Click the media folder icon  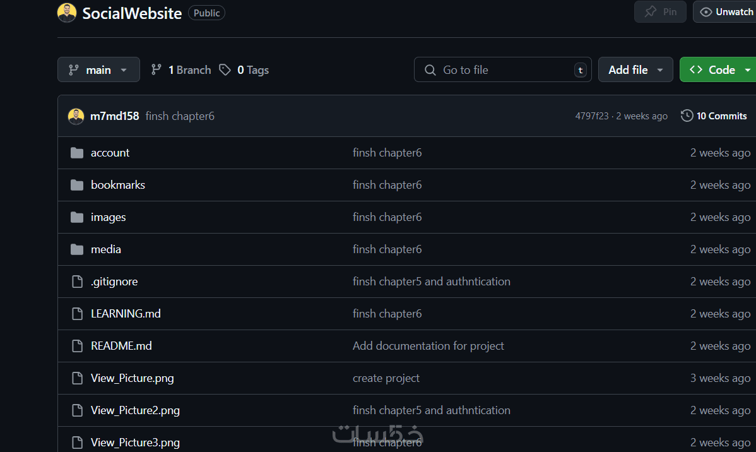[77, 249]
